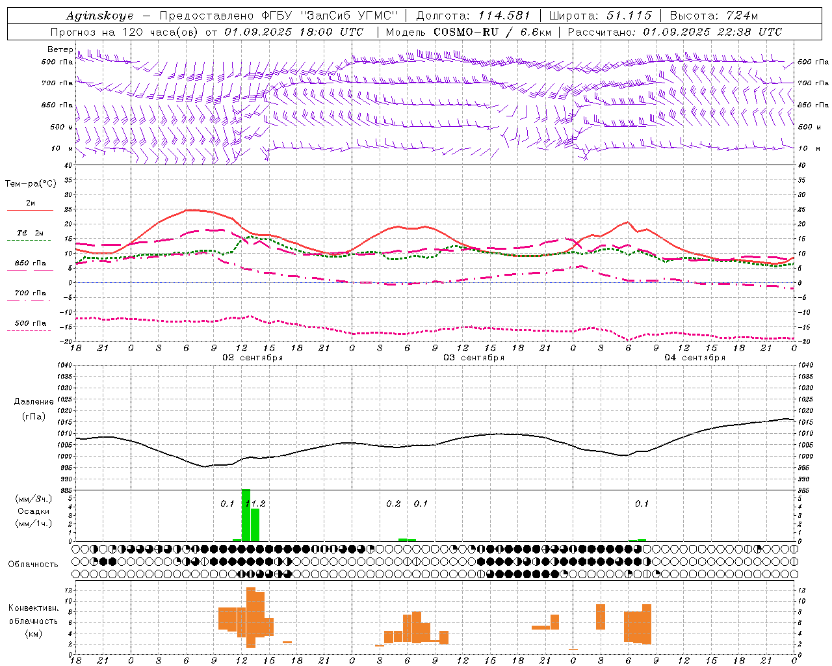Click the model name "COSMO-RU / 6.6км"
The height and width of the screenshot is (666, 832).
click(x=492, y=32)
